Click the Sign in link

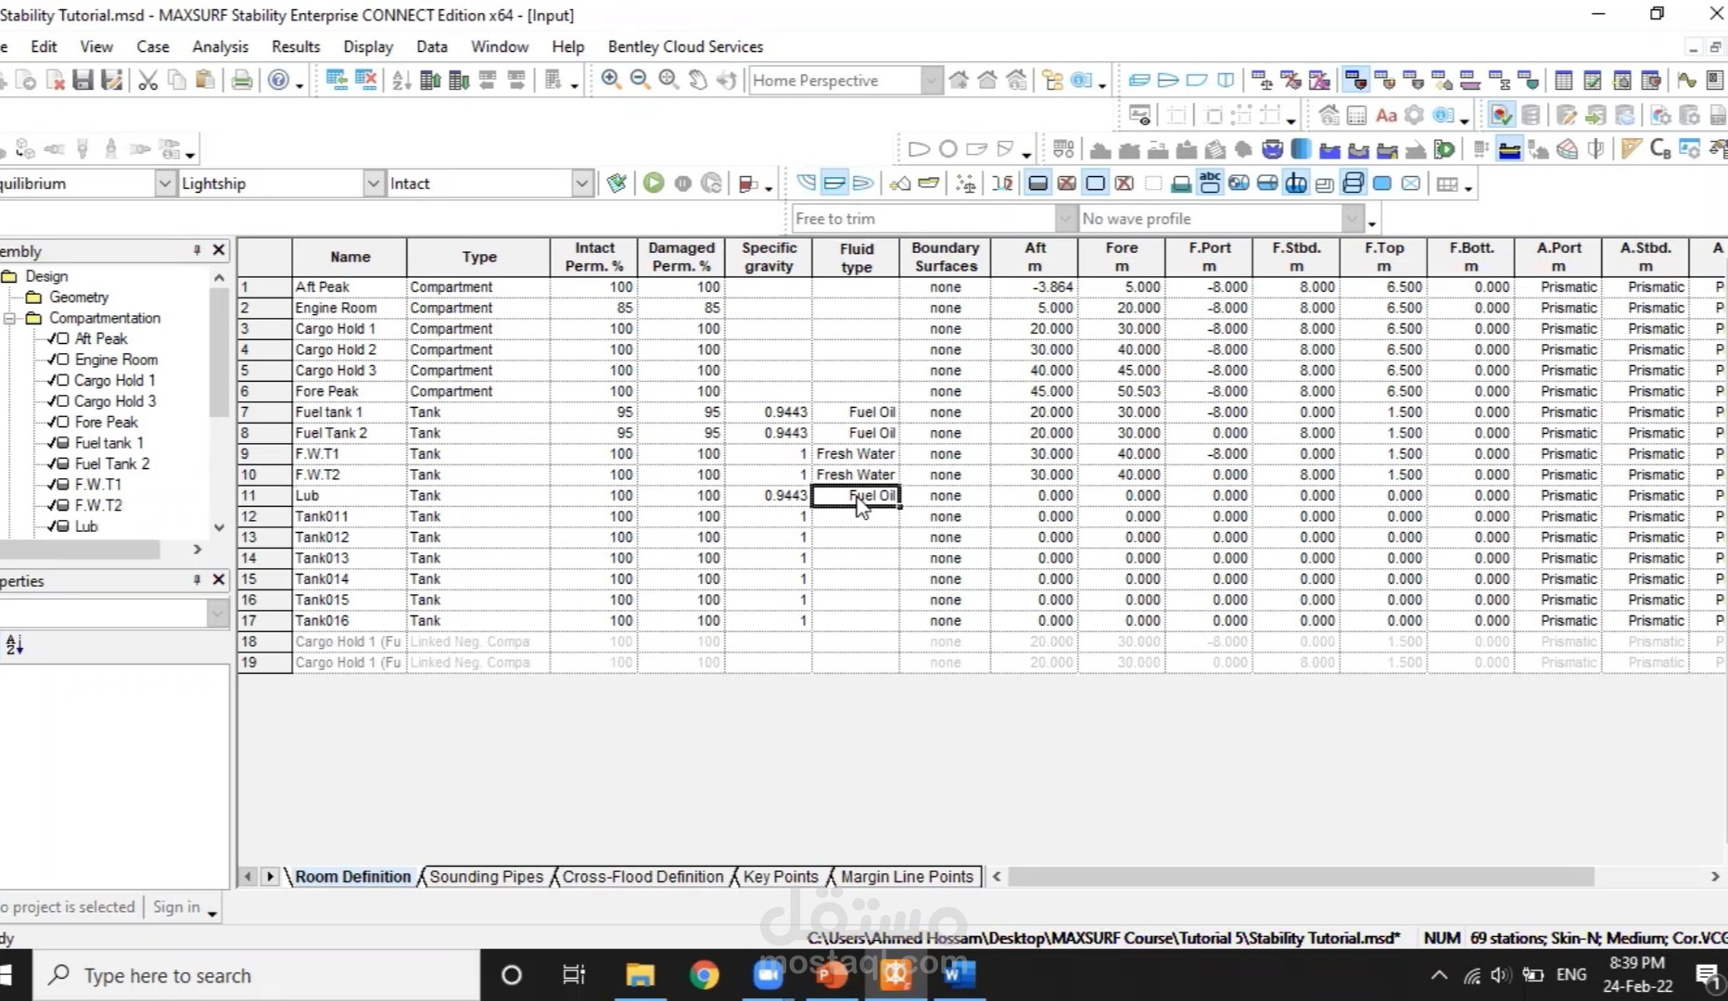pos(176,906)
